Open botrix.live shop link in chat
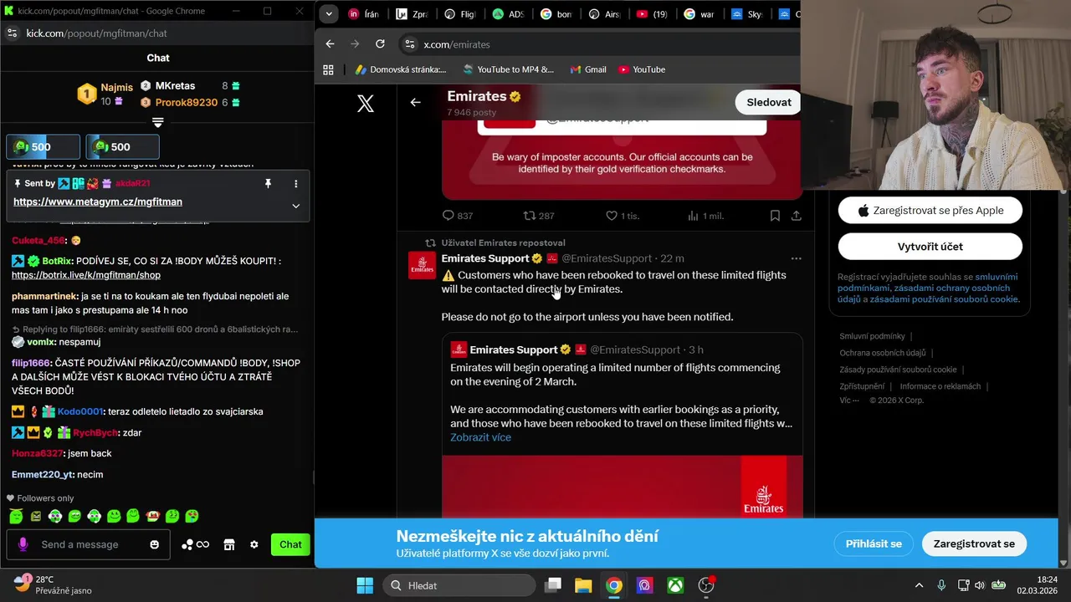 (86, 275)
